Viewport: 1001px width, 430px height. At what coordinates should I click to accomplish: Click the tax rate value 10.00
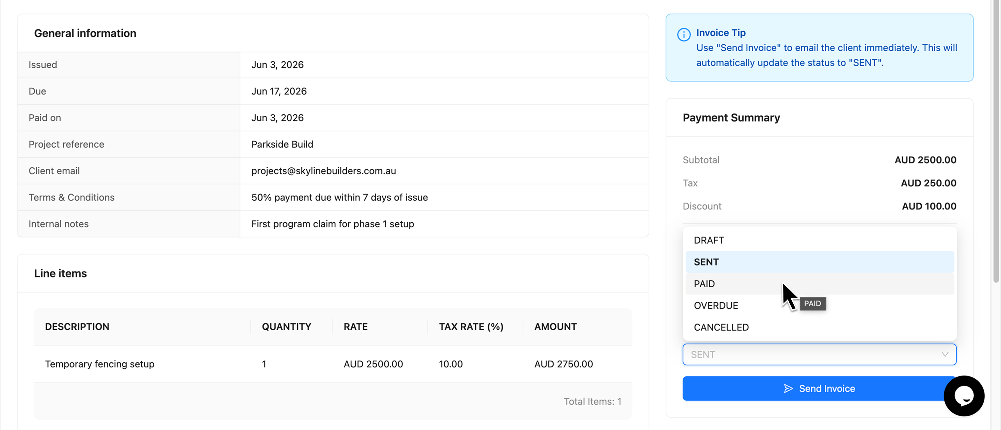point(451,364)
